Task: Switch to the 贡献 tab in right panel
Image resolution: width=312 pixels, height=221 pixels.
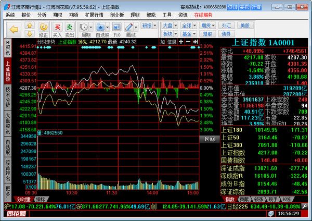Action: click(x=244, y=199)
